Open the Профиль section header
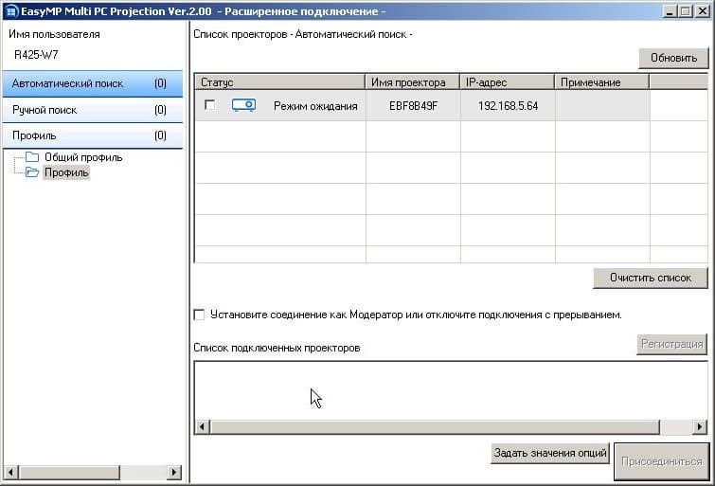This screenshot has width=715, height=486. (x=93, y=135)
